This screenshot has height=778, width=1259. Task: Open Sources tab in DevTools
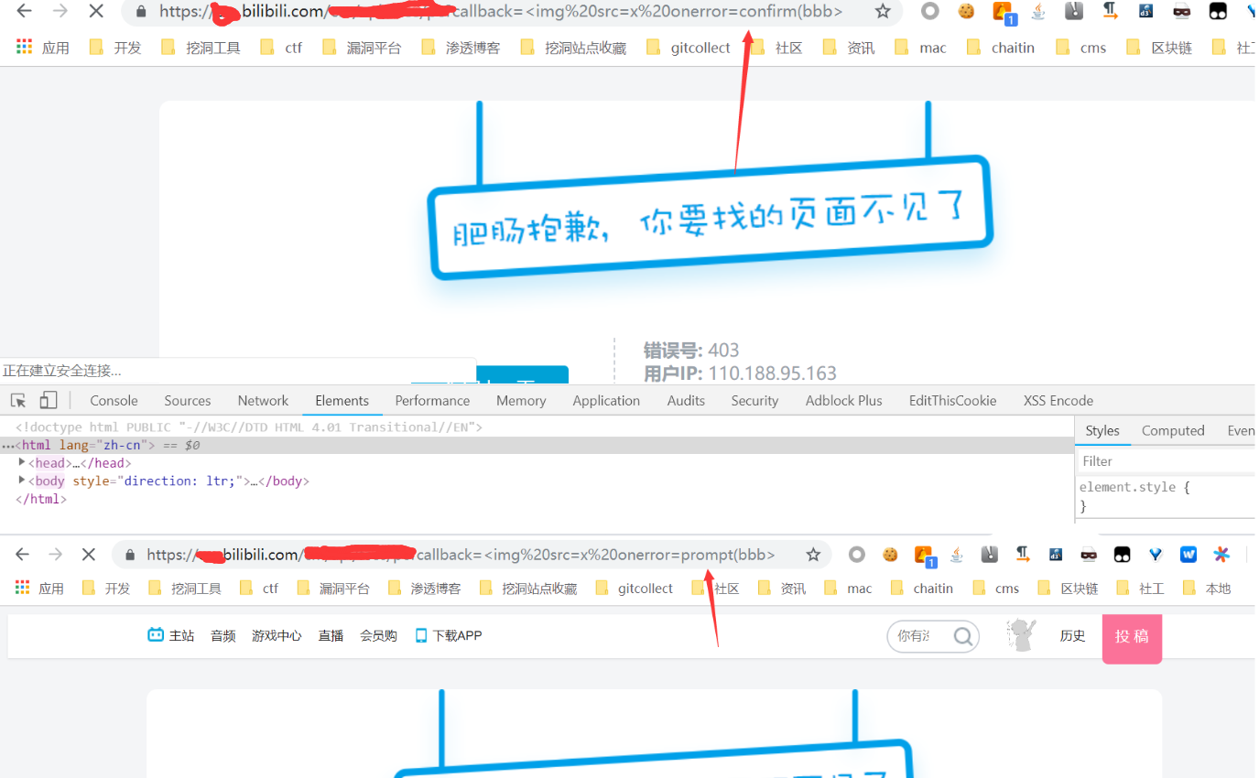188,400
